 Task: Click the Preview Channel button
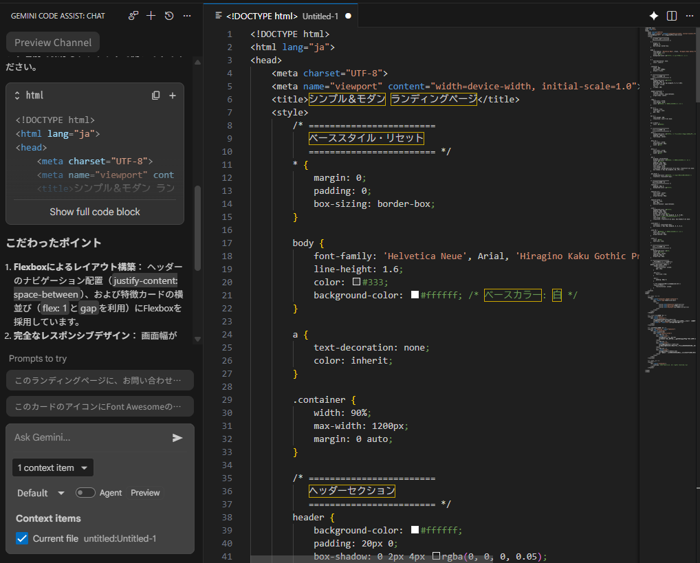[x=53, y=43]
